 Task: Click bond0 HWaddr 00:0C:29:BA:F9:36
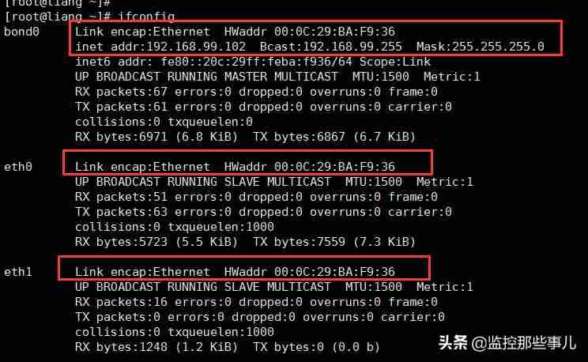pos(309,32)
